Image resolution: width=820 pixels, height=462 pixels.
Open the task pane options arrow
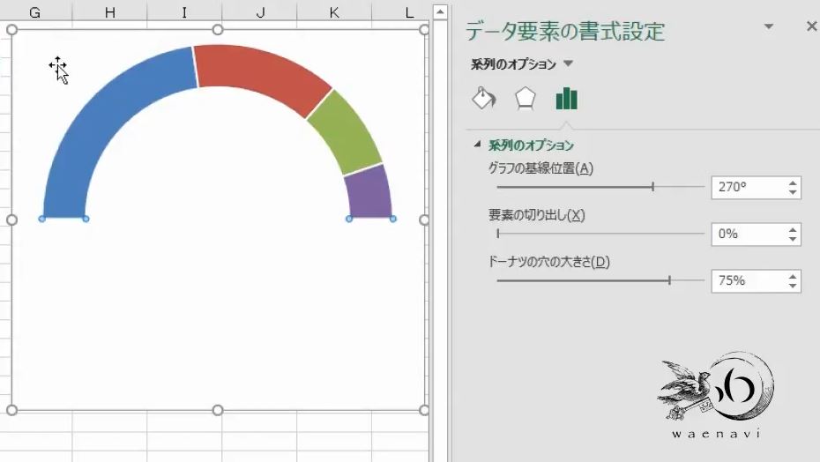point(769,26)
